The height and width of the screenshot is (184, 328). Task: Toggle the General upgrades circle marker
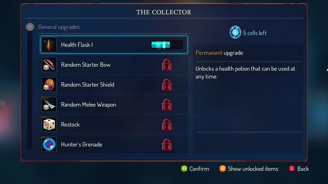[30, 27]
